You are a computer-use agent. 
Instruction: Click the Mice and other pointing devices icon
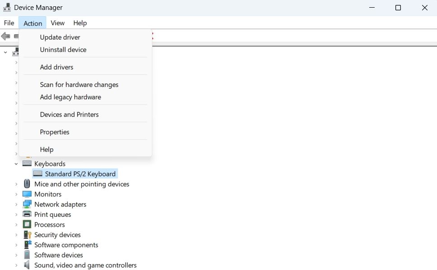[27, 184]
